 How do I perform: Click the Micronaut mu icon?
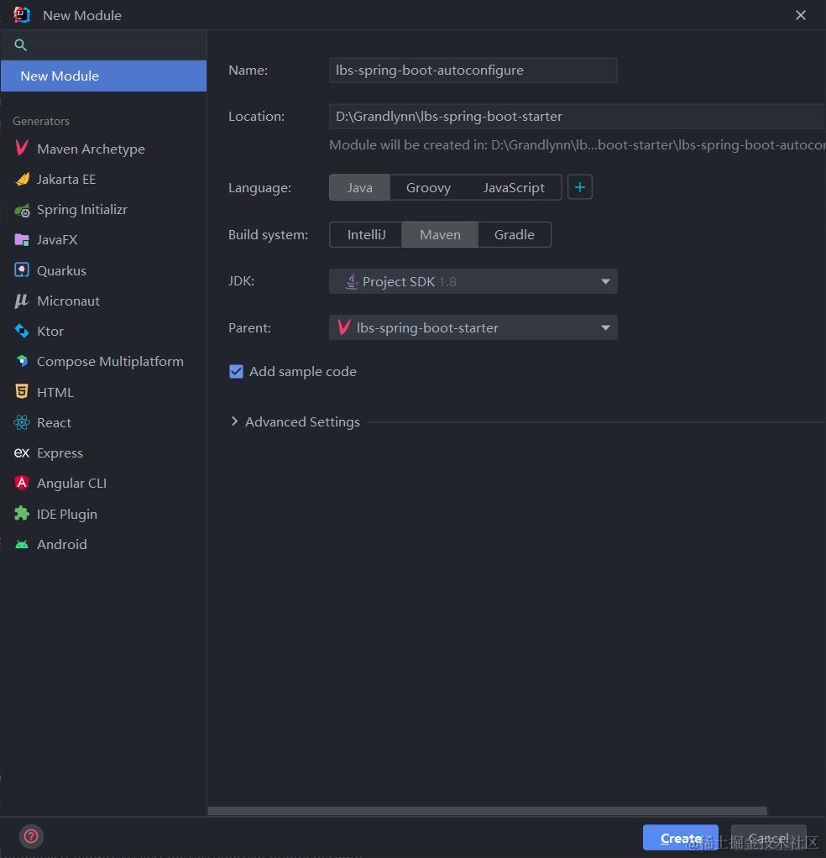[22, 301]
